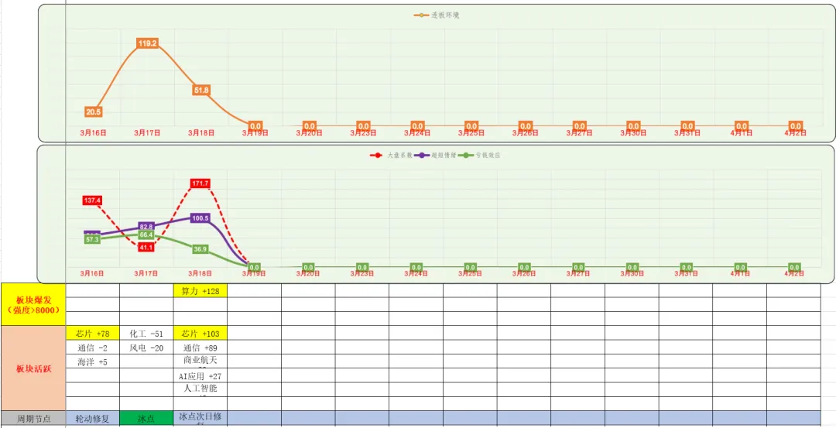Select the 芯片 +103 cell
The width and height of the screenshot is (836, 428).
click(x=200, y=334)
